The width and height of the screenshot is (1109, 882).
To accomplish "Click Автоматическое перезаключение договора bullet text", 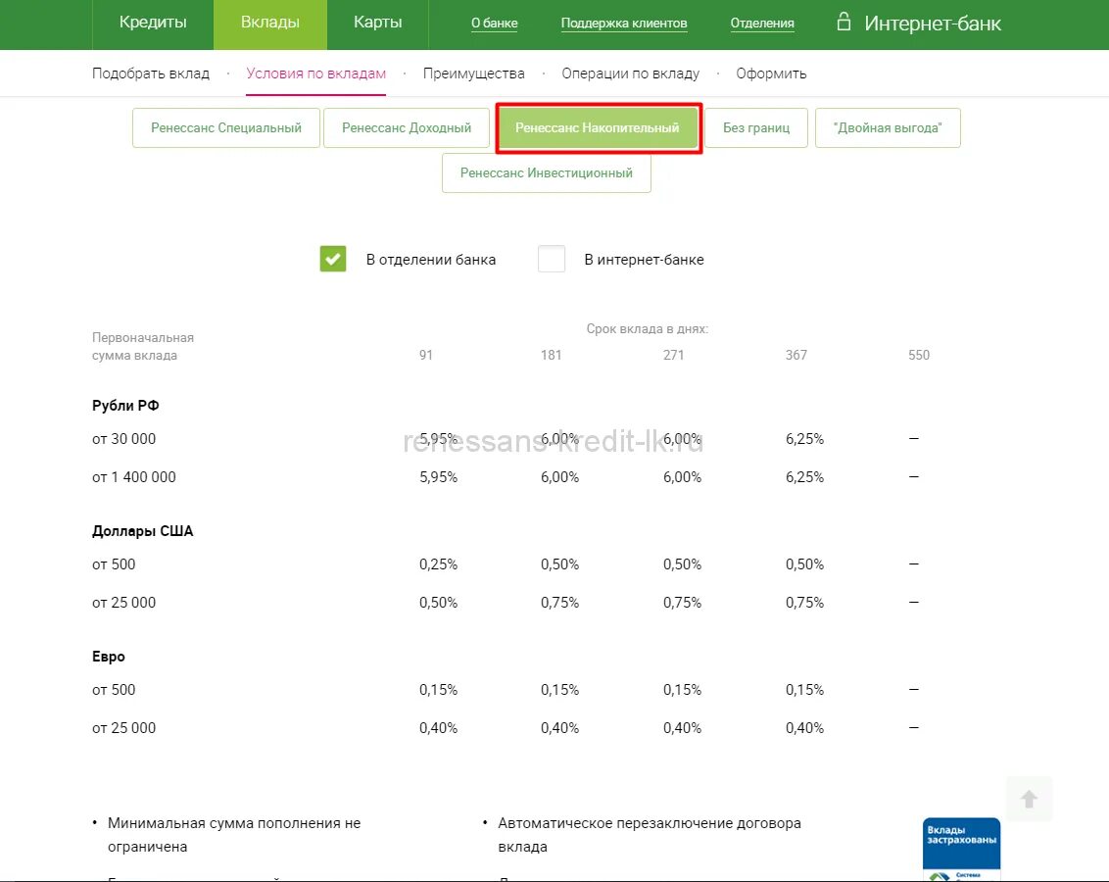I will pyautogui.click(x=650, y=835).
